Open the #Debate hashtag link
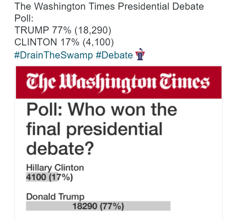This screenshot has height=220, width=237. tap(114, 55)
